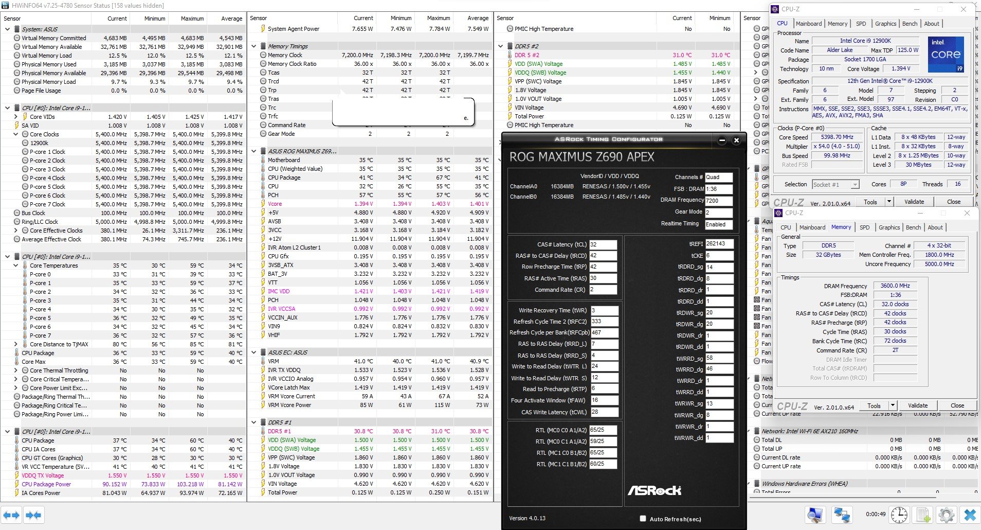Click the lightning icon beside CPU Package Power

(x=17, y=484)
